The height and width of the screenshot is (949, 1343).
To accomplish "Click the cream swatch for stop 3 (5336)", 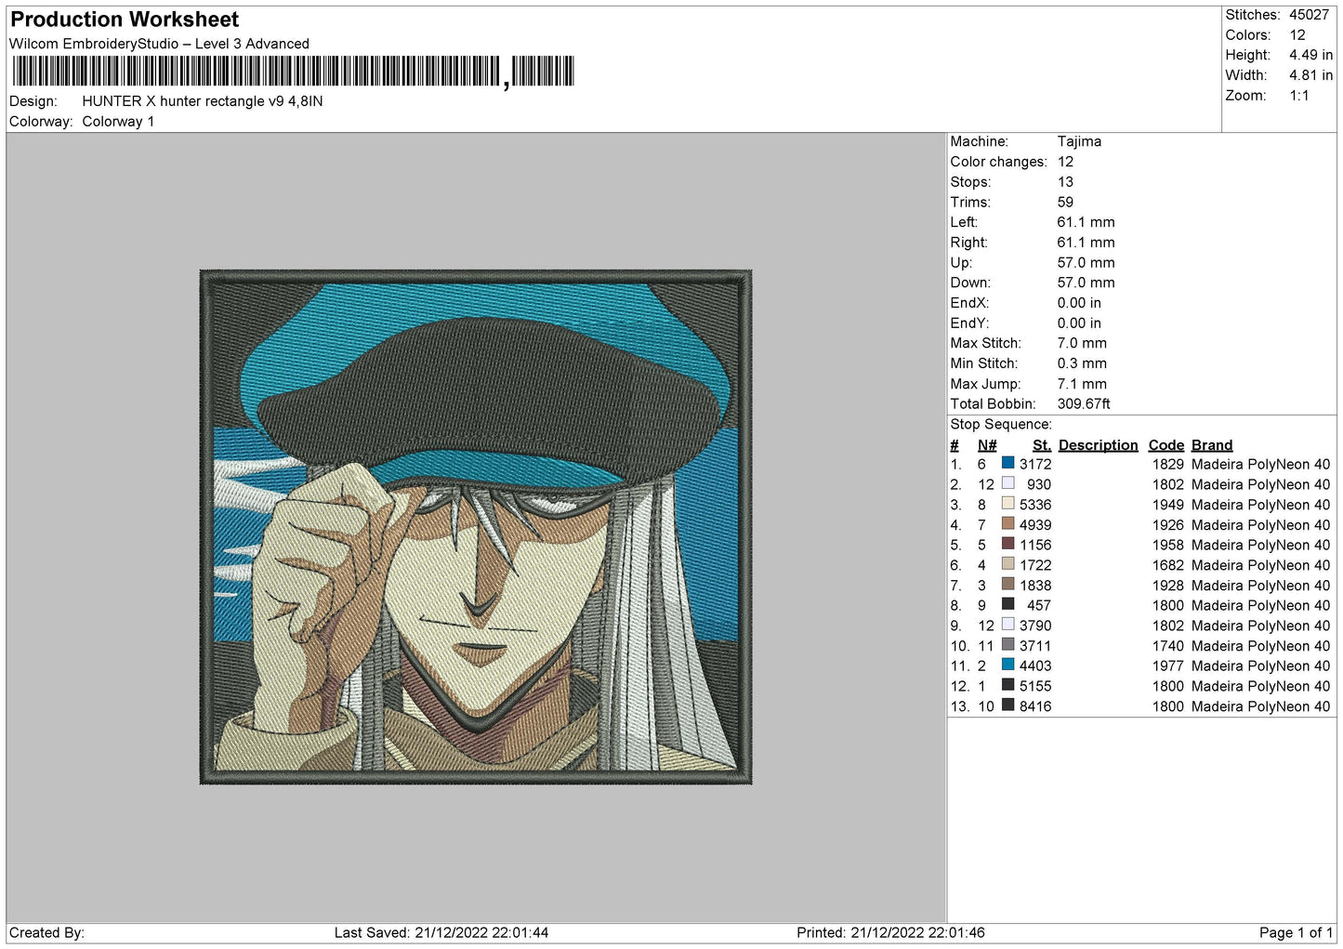I will pyautogui.click(x=1007, y=504).
